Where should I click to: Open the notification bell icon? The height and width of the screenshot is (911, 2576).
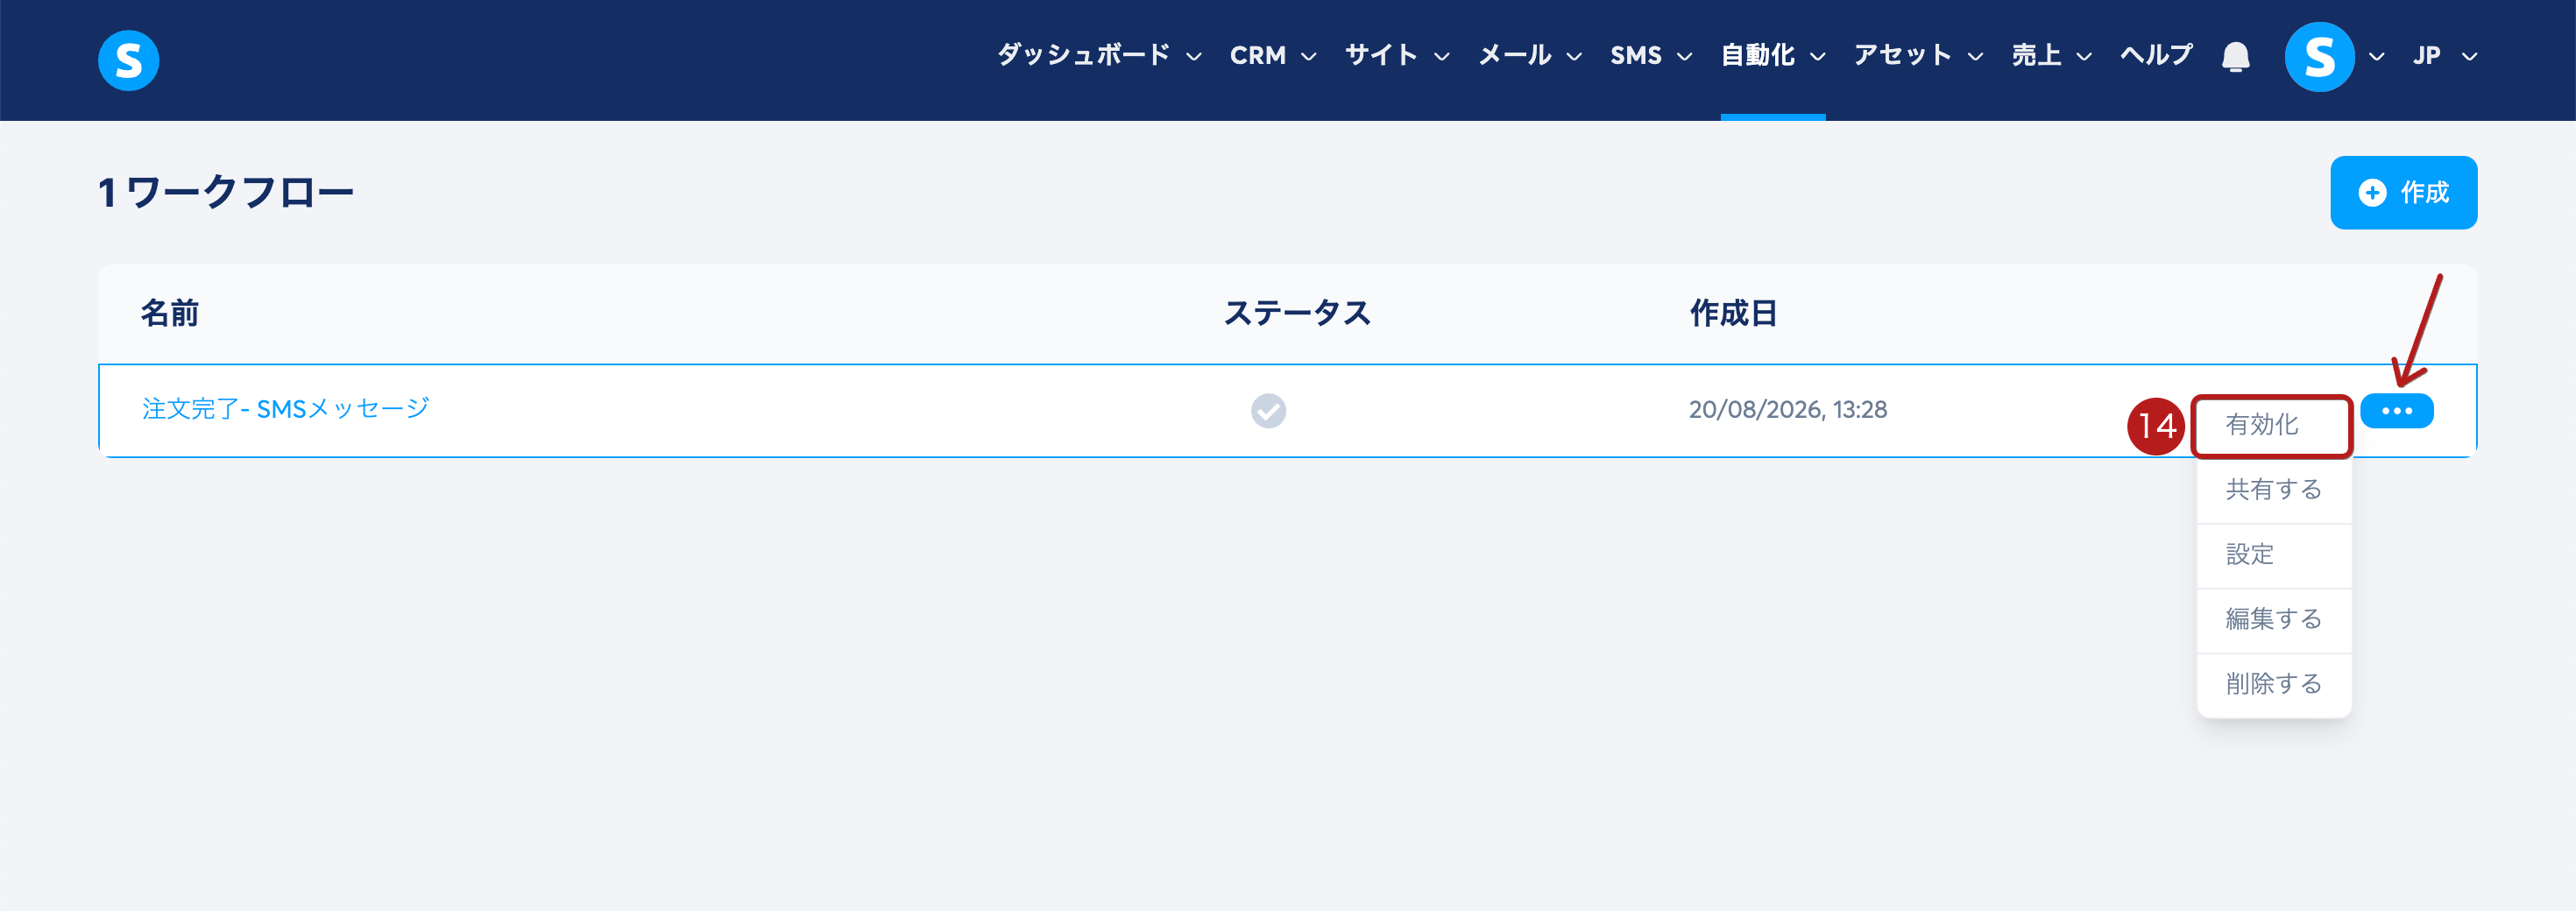click(x=2235, y=57)
